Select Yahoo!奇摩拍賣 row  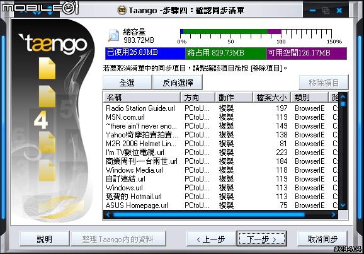[x=220, y=135]
